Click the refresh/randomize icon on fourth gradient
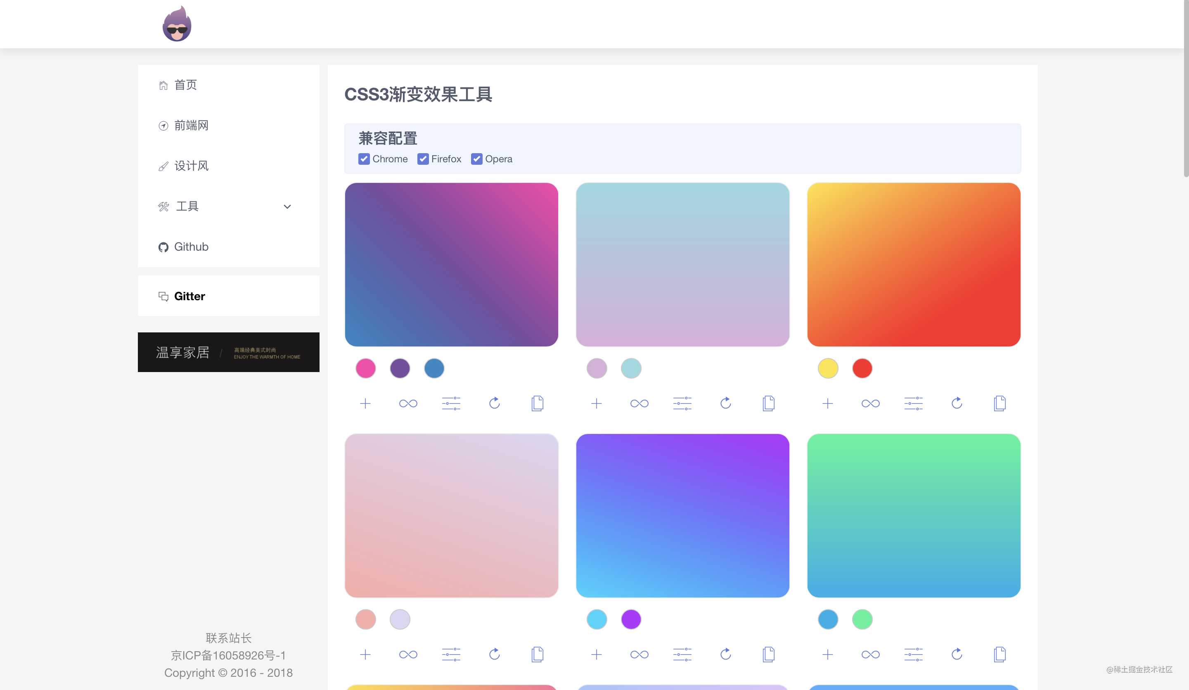Image resolution: width=1189 pixels, height=690 pixels. click(494, 653)
